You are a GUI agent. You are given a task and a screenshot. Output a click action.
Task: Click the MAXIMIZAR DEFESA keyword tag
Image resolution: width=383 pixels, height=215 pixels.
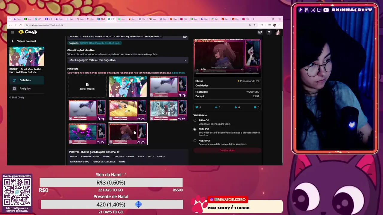click(x=90, y=156)
